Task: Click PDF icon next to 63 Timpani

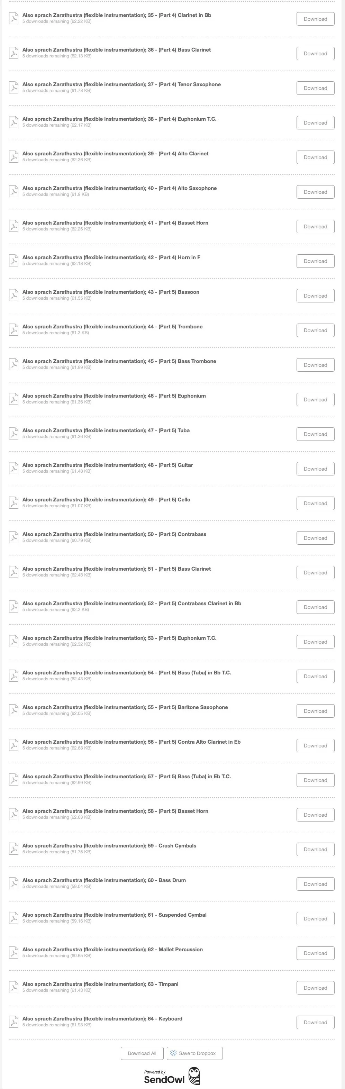Action: coord(14,987)
